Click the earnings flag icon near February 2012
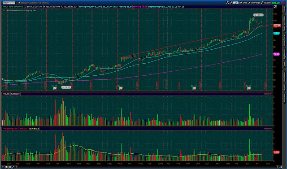Screen dimensions: 287x169 [x=194, y=88]
